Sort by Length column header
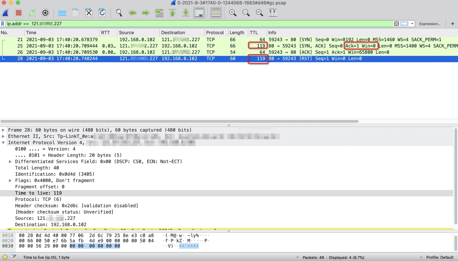Viewport: 458px width, 261px height. pos(238,33)
